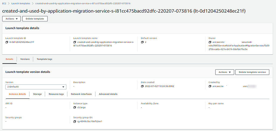Click the Launch template version details heading

[x=28, y=72]
